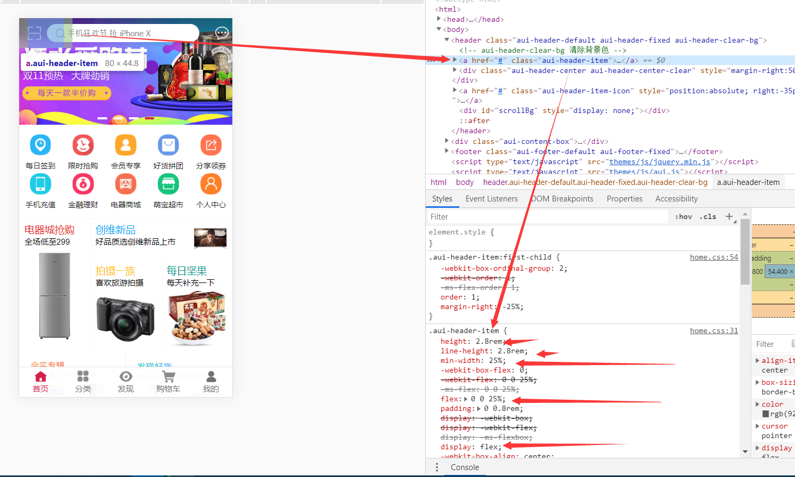Click the Sony camera product image
Image resolution: width=795 pixels, height=477 pixels.
[x=126, y=320]
